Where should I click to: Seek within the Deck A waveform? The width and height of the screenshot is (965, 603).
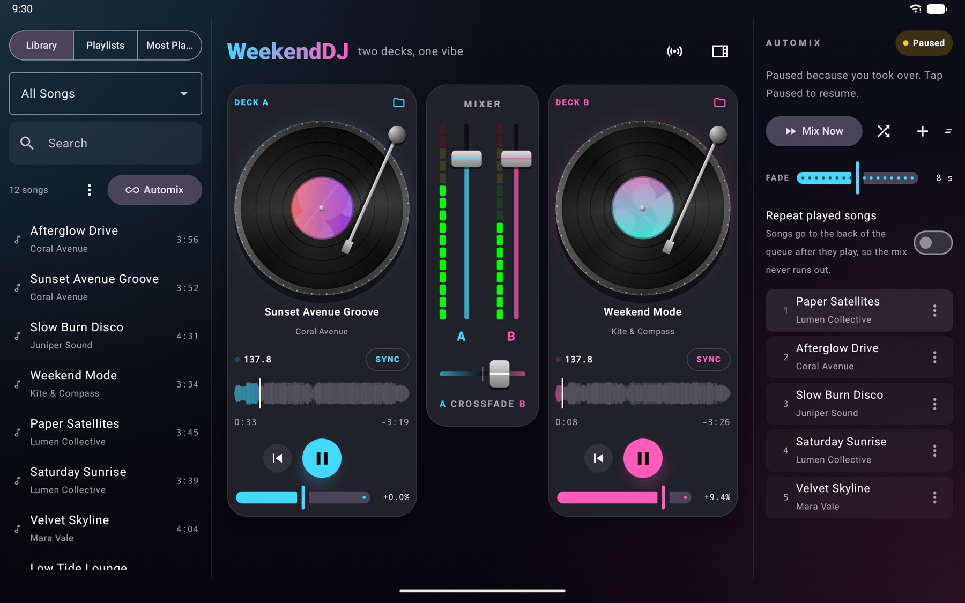click(322, 393)
